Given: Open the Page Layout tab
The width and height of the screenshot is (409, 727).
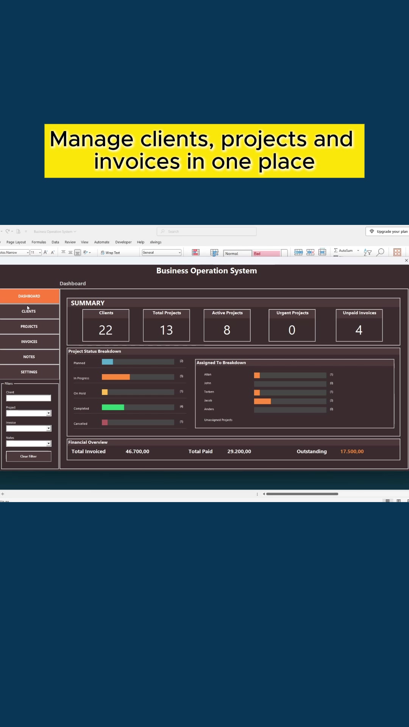Looking at the screenshot, I should click(16, 242).
